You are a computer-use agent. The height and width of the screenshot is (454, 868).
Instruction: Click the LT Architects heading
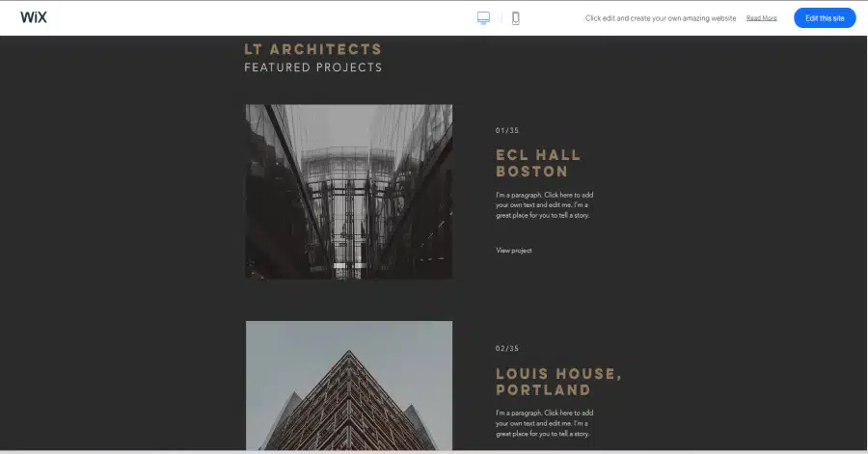coord(313,49)
